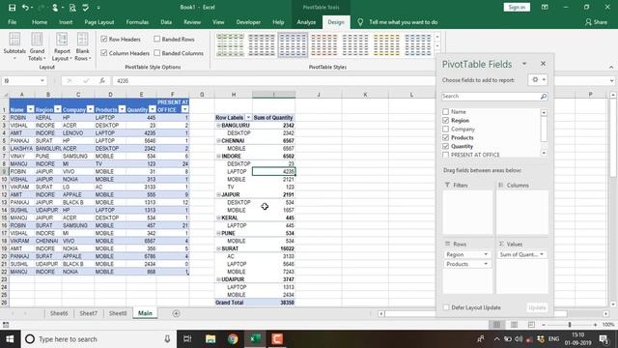Apply the yellow PivotTable style thumbnail

click(386, 44)
